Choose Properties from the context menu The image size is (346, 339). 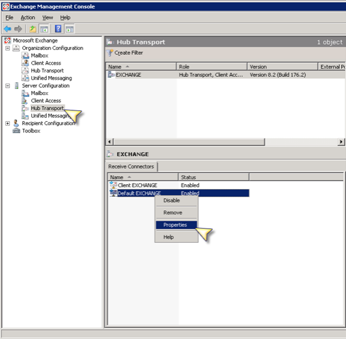point(176,225)
